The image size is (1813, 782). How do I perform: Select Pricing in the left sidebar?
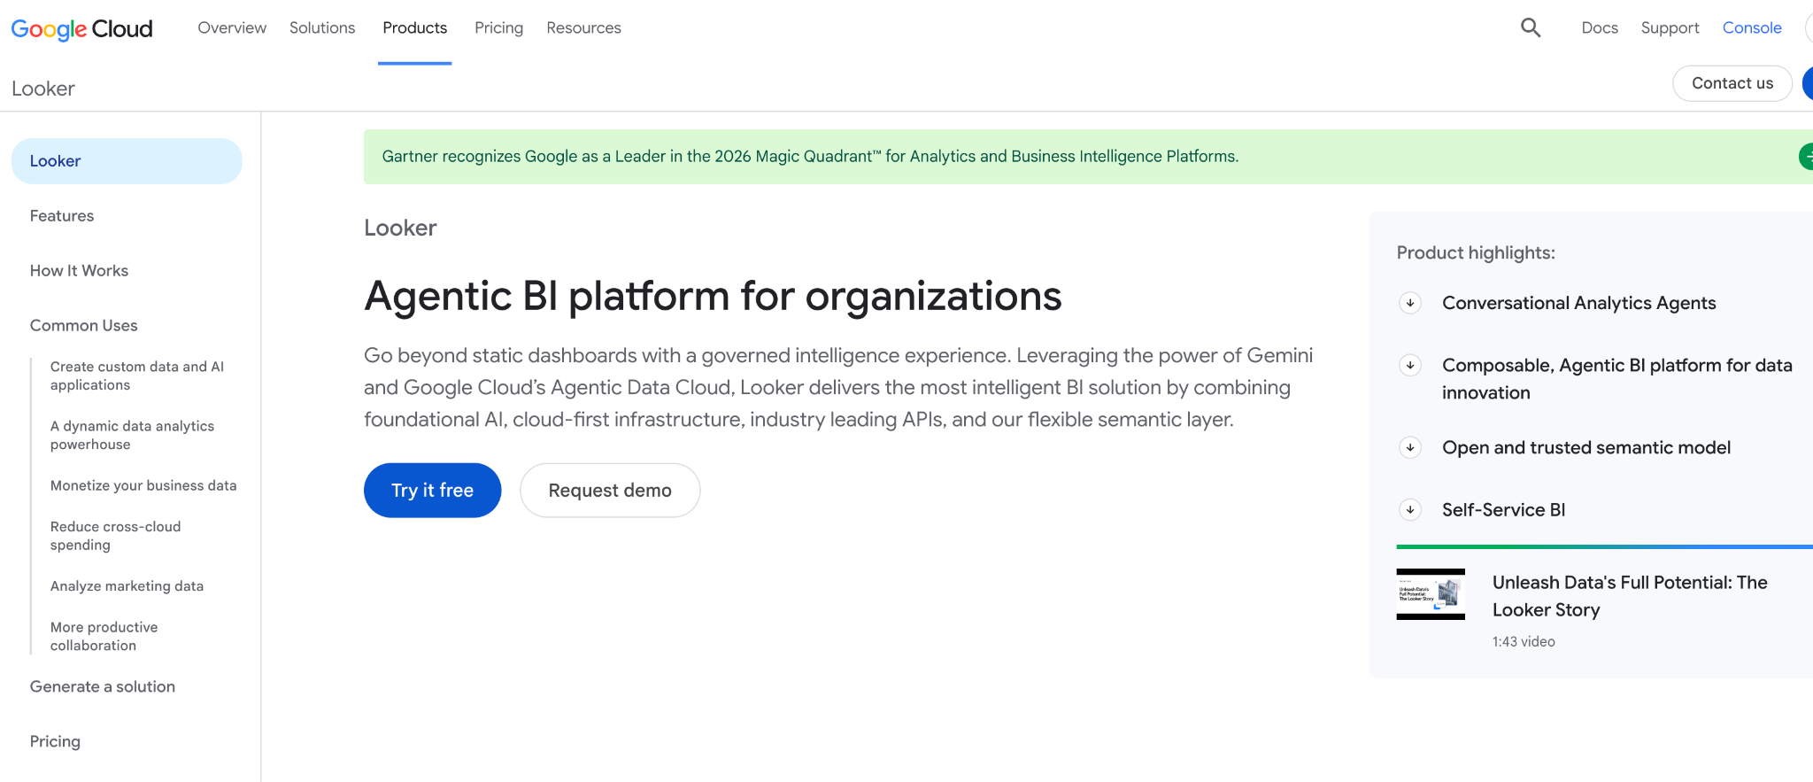[55, 742]
